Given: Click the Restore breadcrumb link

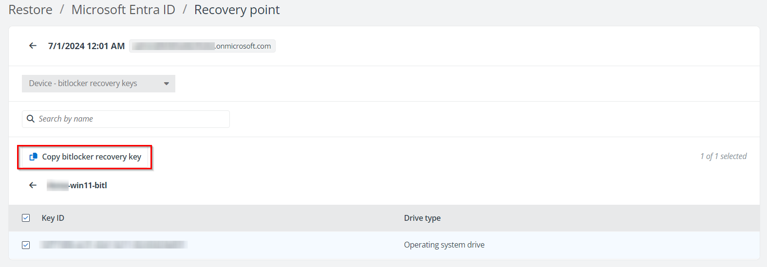Looking at the screenshot, I should [x=30, y=10].
